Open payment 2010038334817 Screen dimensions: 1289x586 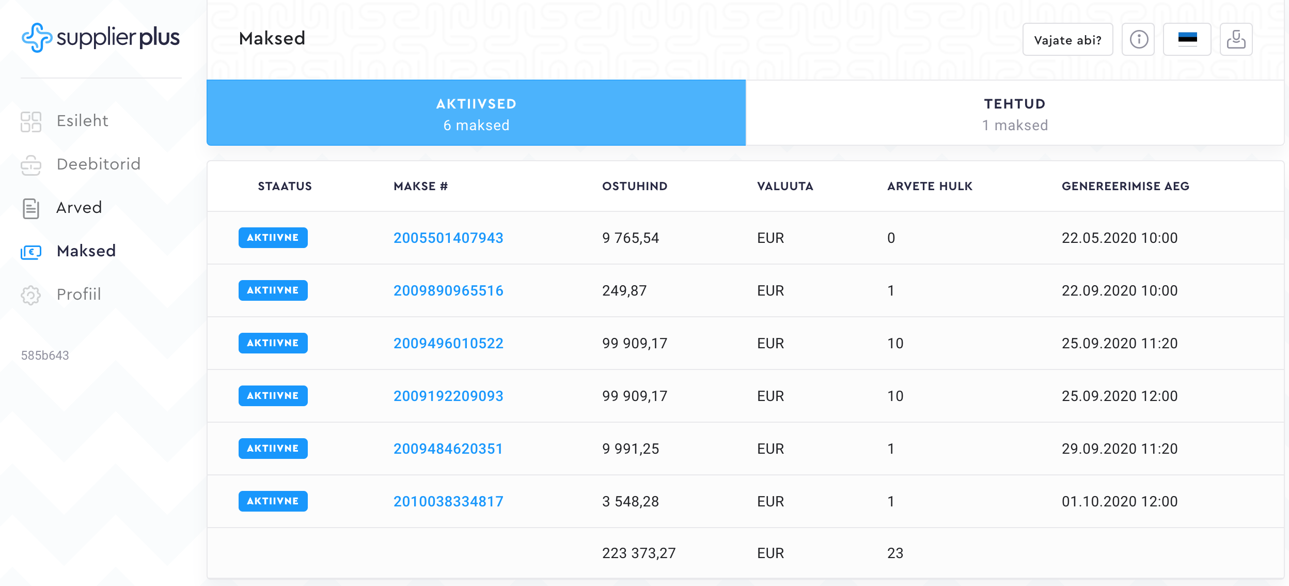coord(448,501)
